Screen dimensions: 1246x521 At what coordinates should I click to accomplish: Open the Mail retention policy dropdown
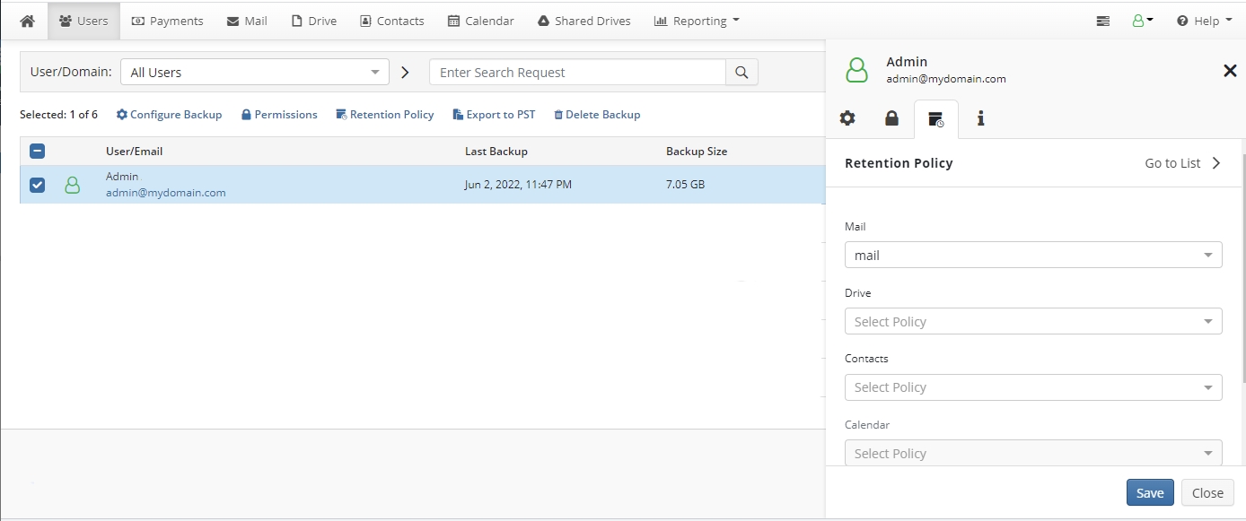(x=1032, y=256)
